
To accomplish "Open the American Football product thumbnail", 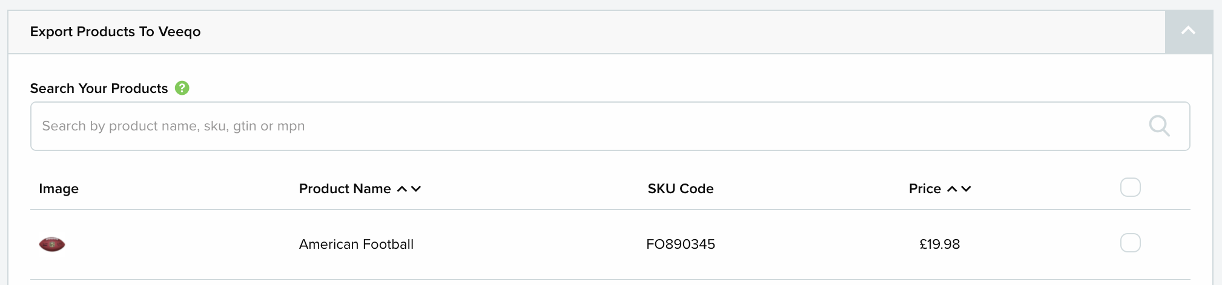I will pos(52,245).
